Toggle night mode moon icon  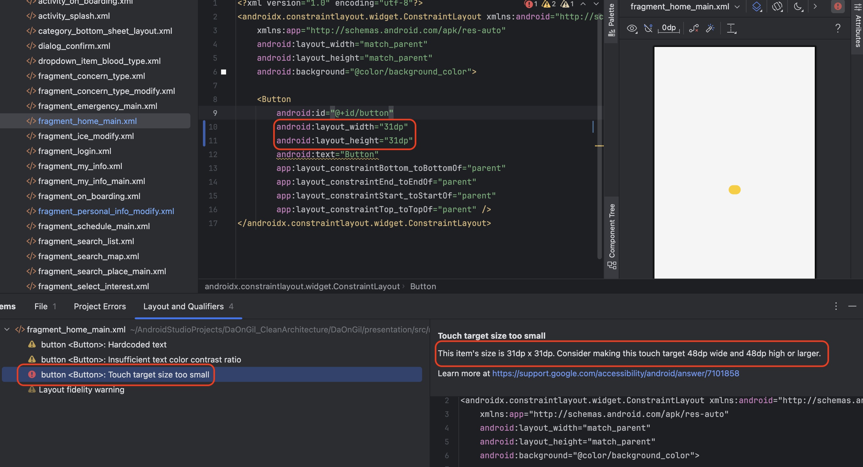pos(798,7)
